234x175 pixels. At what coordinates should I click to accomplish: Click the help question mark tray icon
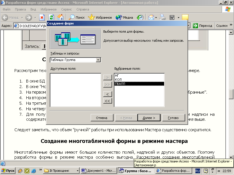coord(206,171)
